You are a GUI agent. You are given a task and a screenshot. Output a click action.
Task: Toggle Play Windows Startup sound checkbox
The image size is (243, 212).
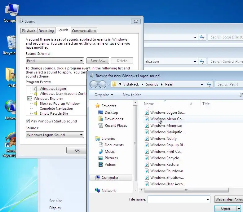pos(28,121)
